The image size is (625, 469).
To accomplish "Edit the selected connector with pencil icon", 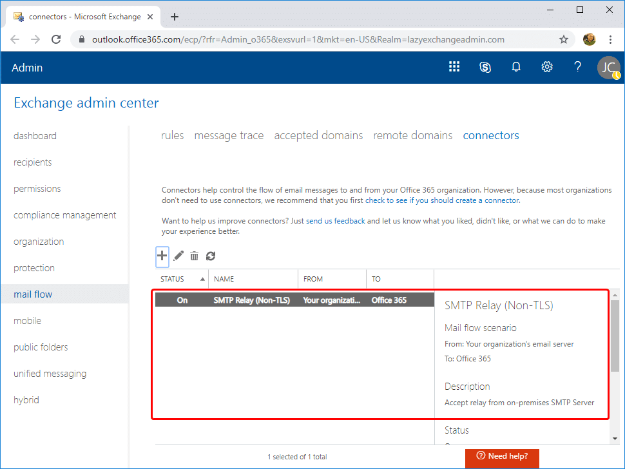I will tap(178, 256).
